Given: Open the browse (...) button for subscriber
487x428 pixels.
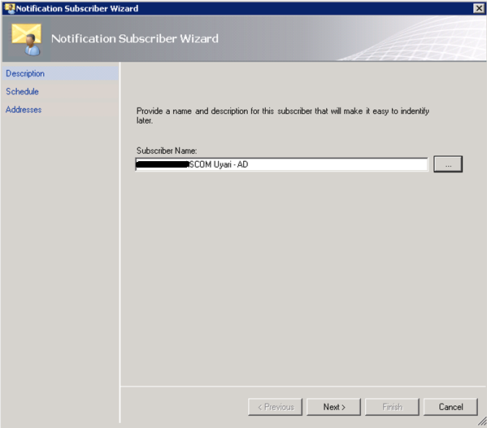Looking at the screenshot, I should pos(447,164).
